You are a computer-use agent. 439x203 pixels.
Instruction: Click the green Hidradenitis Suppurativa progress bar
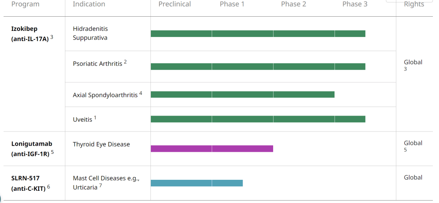tap(258, 34)
